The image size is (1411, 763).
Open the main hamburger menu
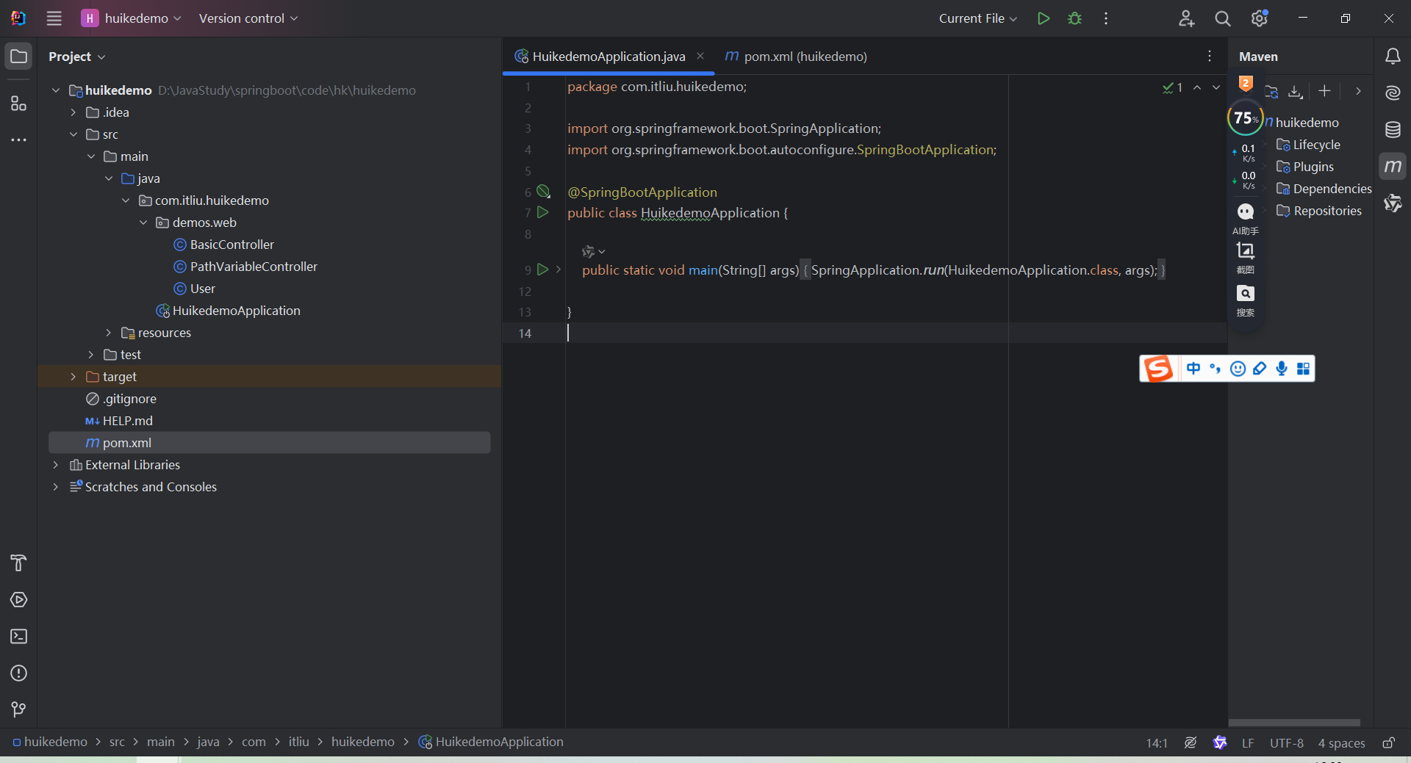coord(54,18)
